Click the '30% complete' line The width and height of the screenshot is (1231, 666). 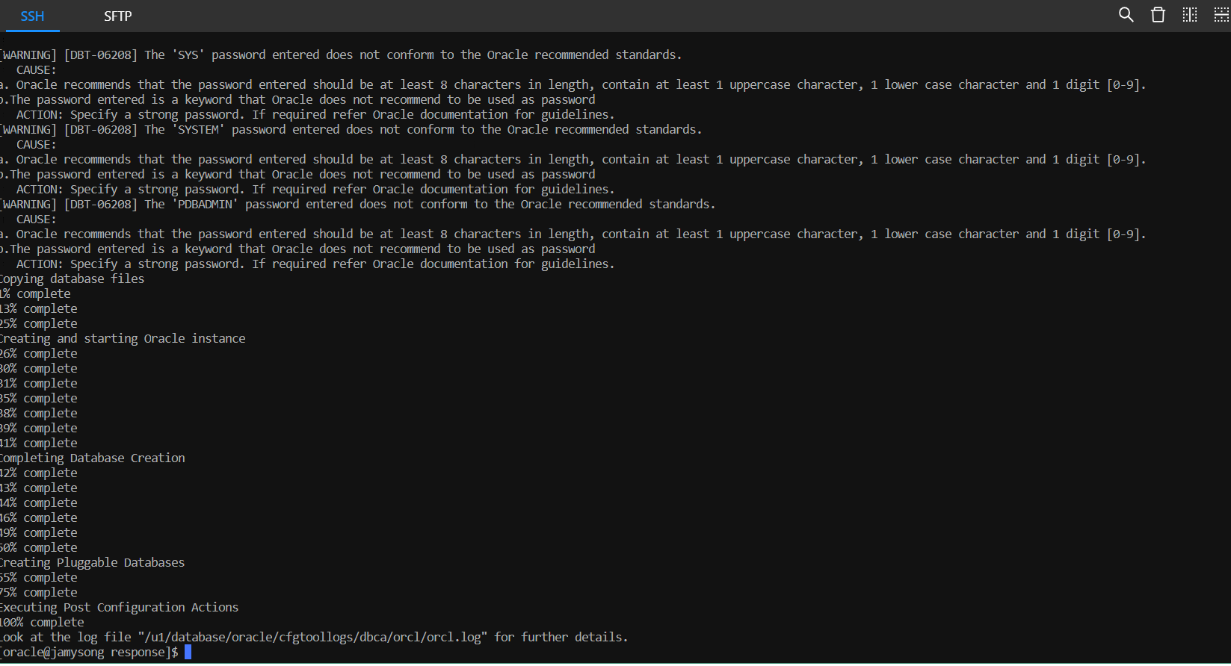click(x=39, y=368)
